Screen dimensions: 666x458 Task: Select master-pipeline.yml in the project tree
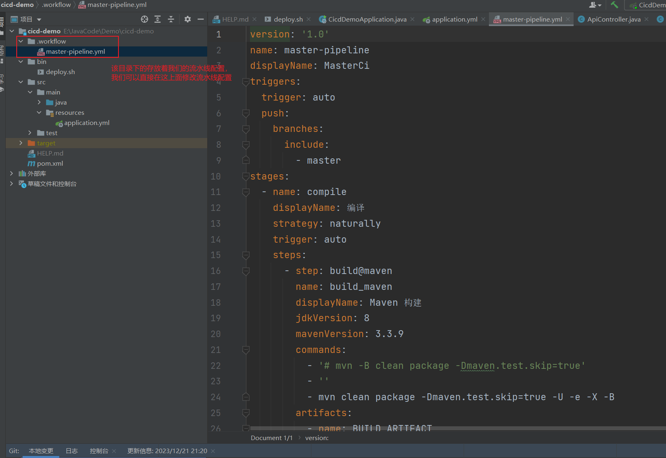pyautogui.click(x=75, y=51)
